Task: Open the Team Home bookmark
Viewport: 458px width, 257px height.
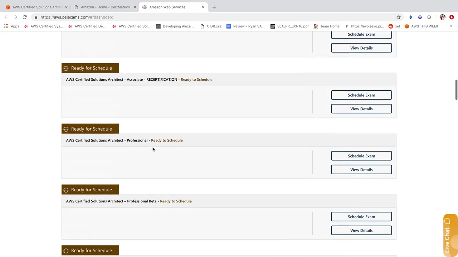Action: [326, 26]
